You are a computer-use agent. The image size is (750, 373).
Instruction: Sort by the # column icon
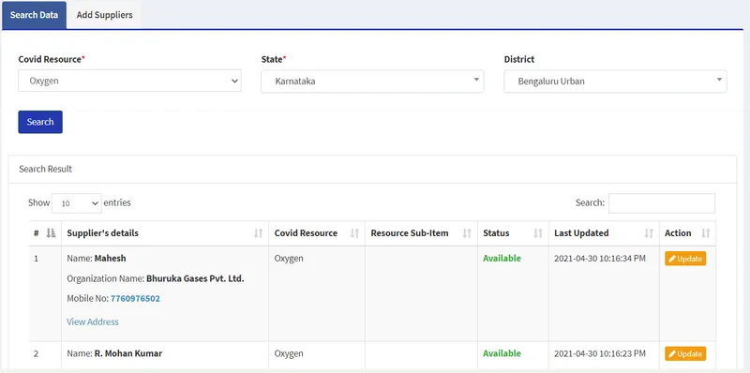pyautogui.click(x=51, y=233)
